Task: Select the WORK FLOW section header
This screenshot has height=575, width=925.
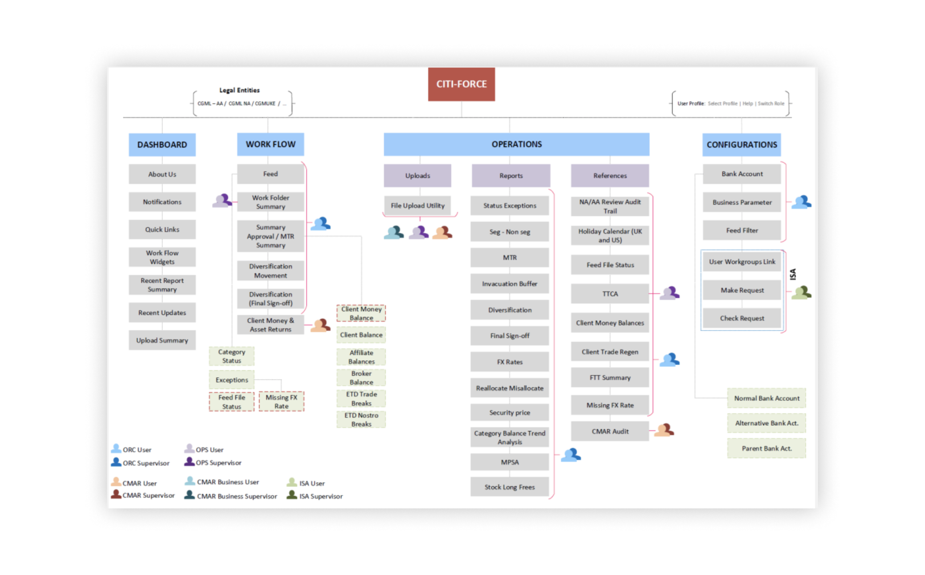Action: [270, 145]
